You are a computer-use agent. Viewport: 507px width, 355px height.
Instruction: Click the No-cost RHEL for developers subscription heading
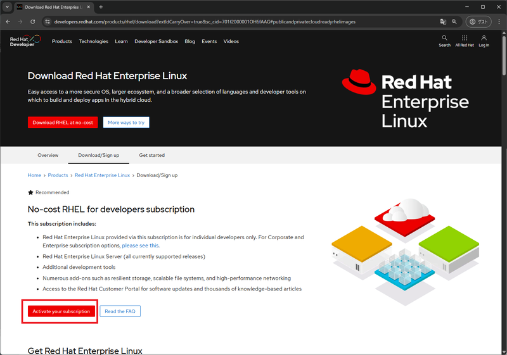click(111, 209)
